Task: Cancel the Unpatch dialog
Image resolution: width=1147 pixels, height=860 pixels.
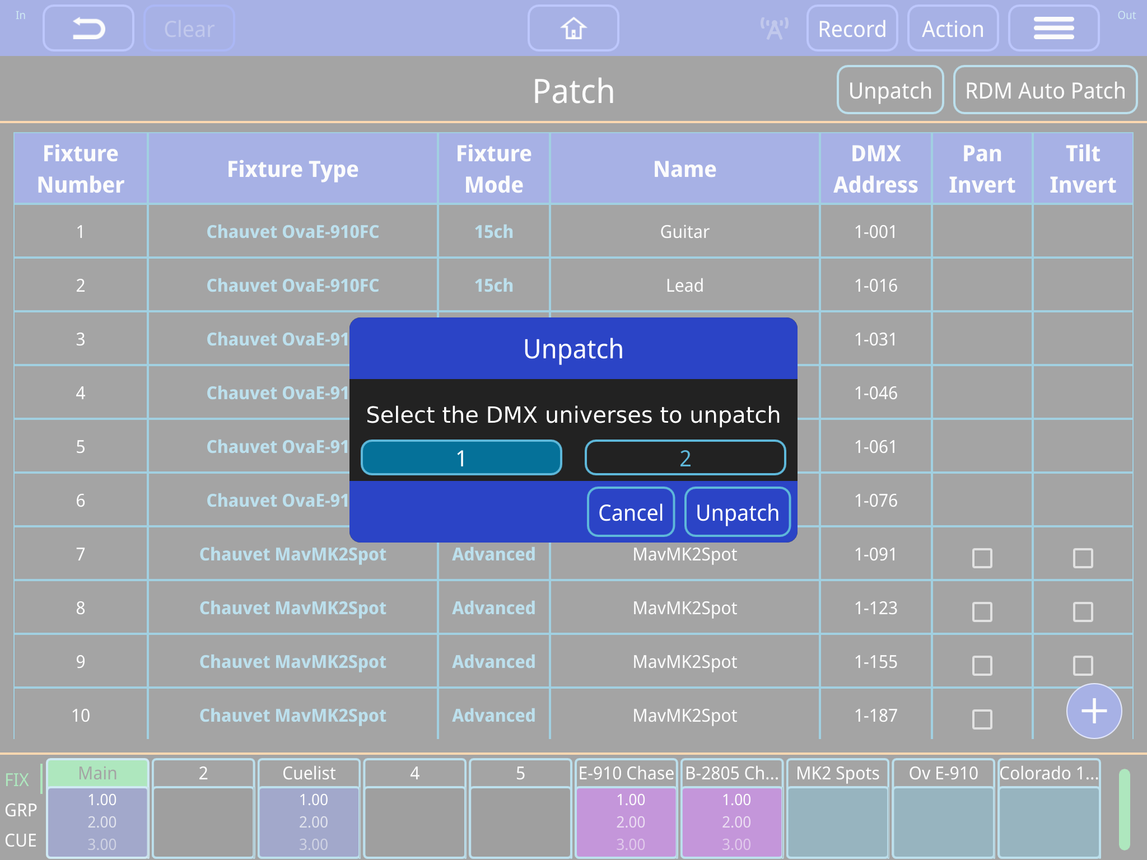Action: tap(631, 511)
